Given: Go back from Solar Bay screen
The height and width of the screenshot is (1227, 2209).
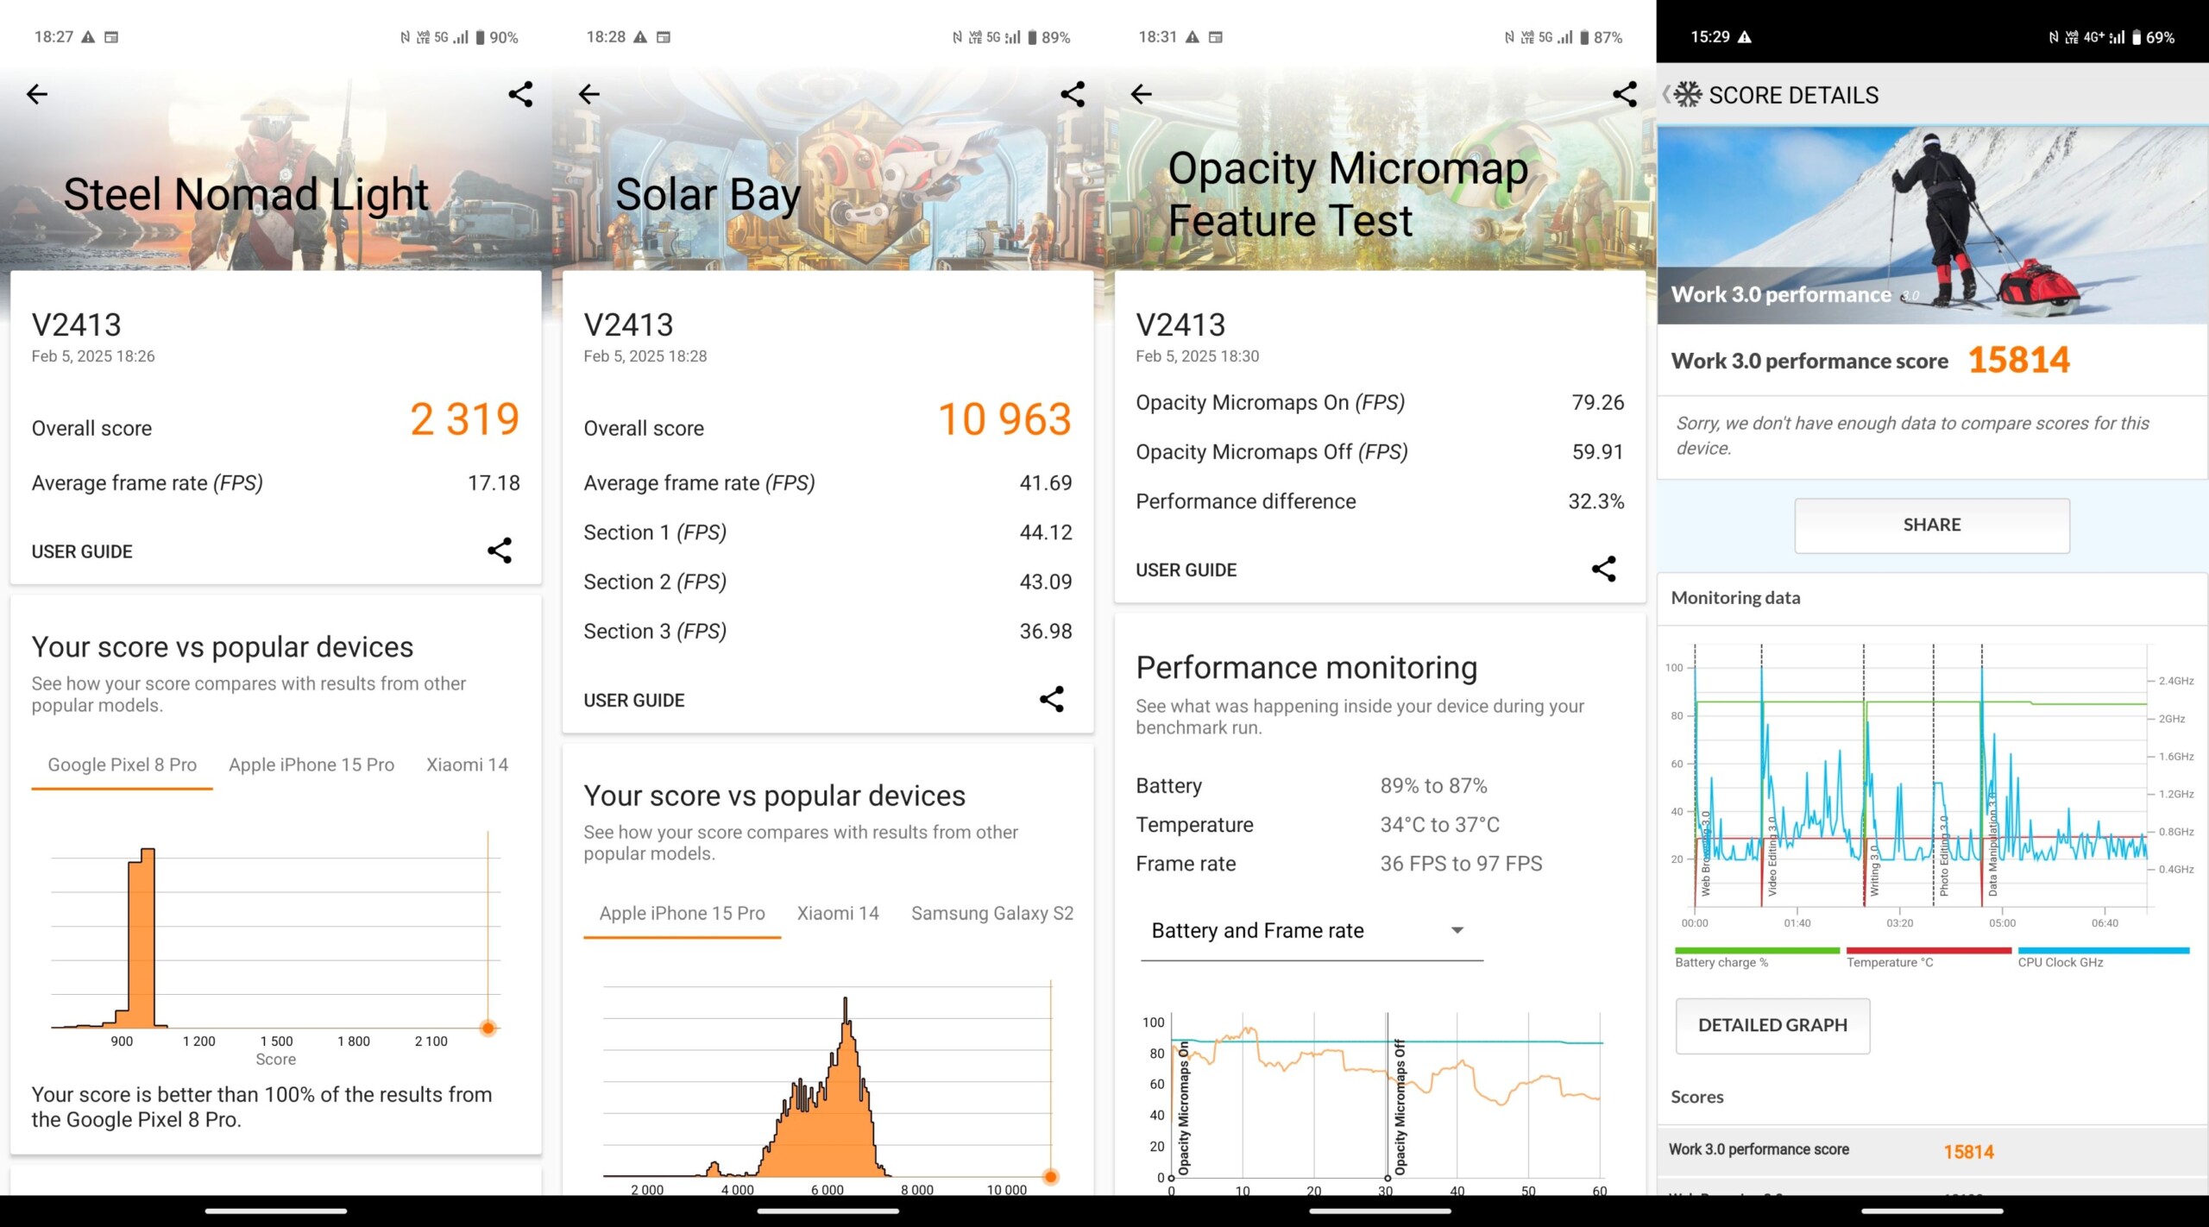Looking at the screenshot, I should pyautogui.click(x=589, y=94).
